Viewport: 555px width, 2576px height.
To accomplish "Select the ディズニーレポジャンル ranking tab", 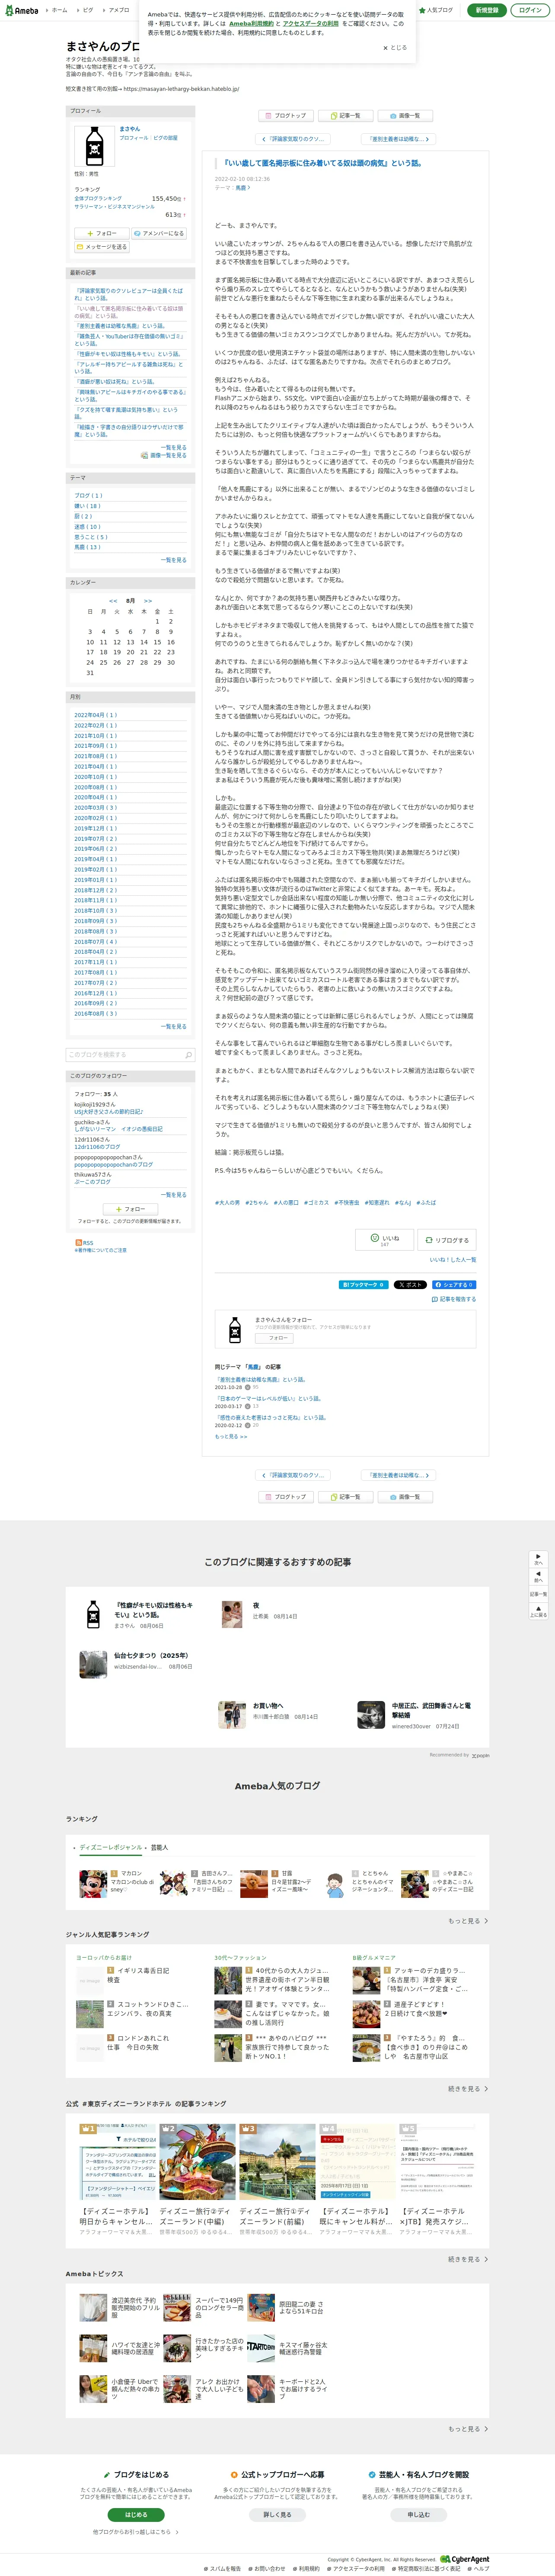I will (x=111, y=1848).
